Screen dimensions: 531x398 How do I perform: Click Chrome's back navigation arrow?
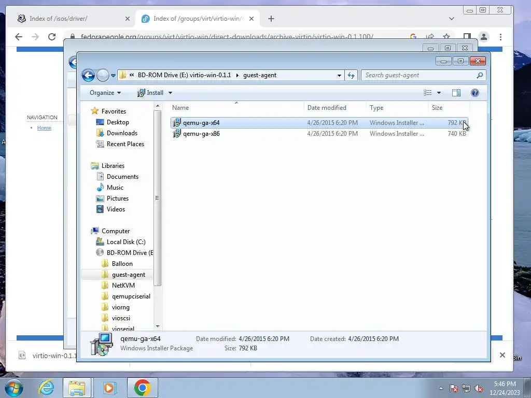(x=19, y=37)
